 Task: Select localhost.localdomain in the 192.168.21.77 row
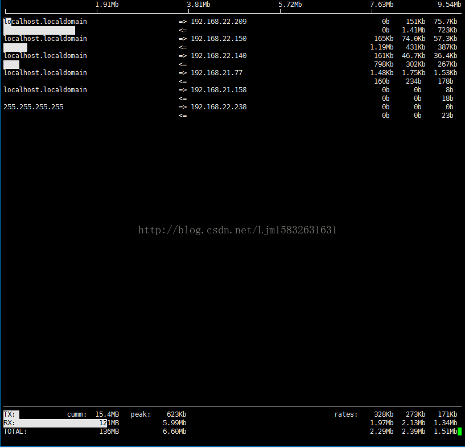pyautogui.click(x=45, y=73)
